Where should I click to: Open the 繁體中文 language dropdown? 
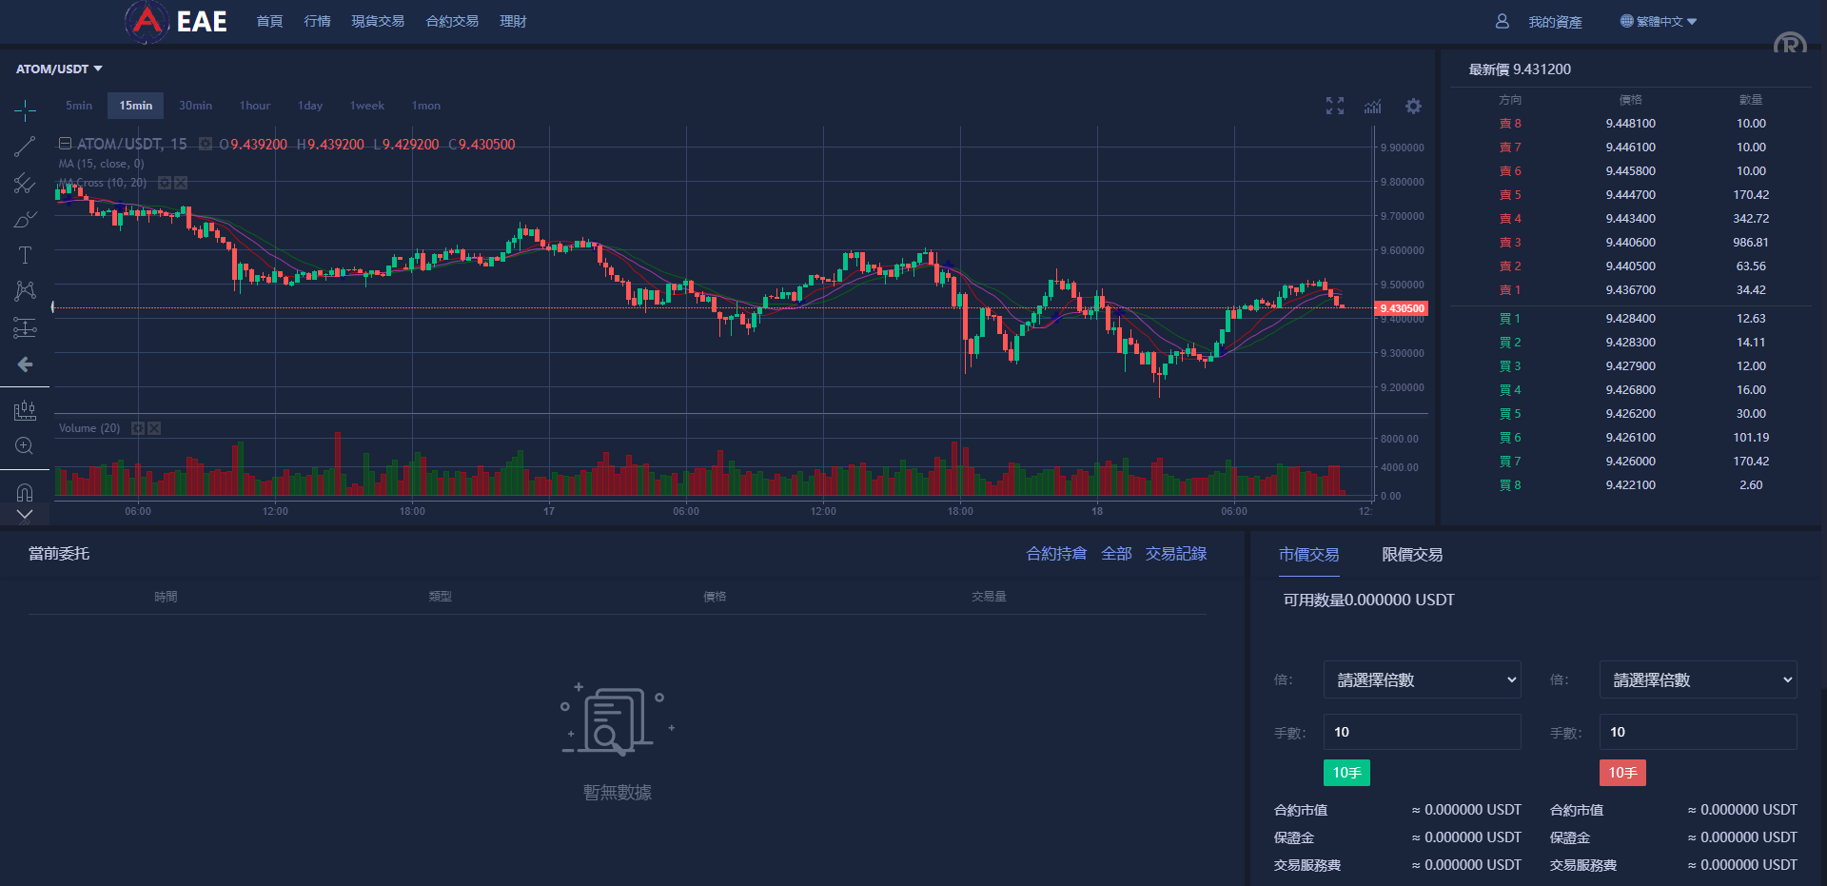[1658, 21]
